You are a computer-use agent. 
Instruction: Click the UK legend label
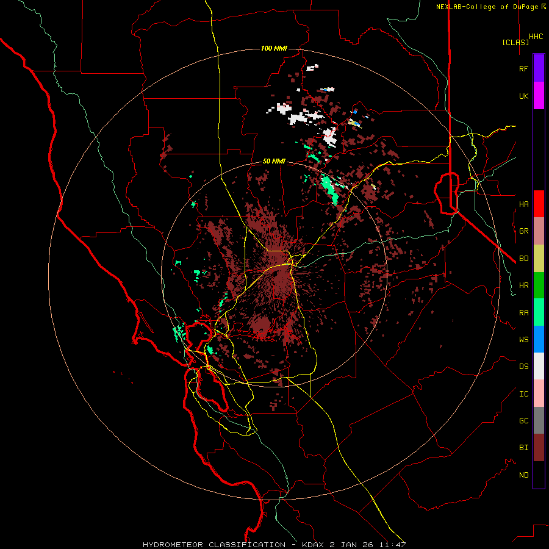coord(523,96)
